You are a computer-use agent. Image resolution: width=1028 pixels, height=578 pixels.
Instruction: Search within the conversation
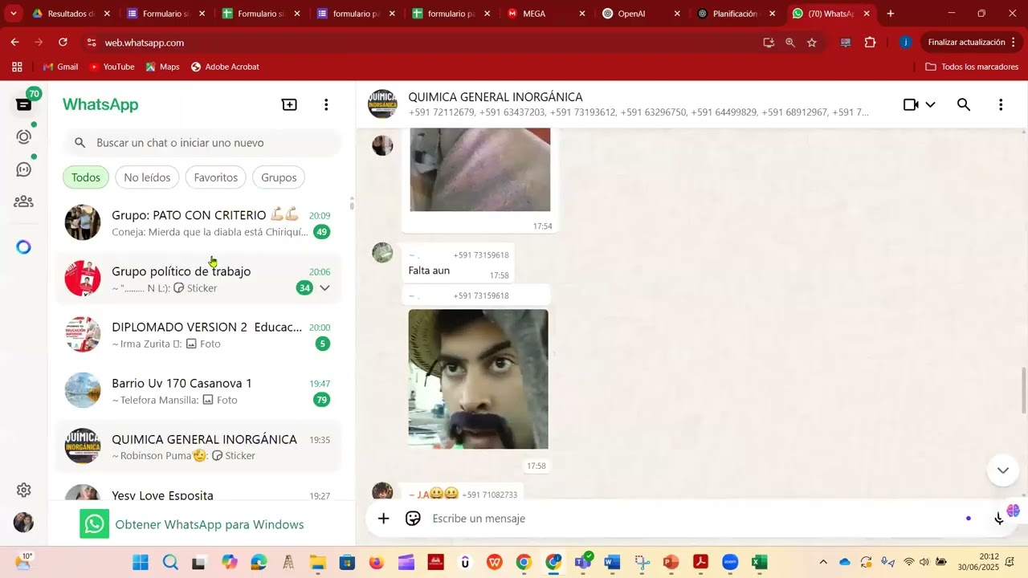point(964,104)
